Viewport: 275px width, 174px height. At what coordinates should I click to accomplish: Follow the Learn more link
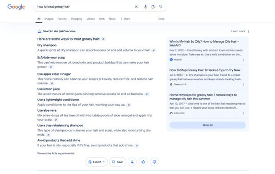pyautogui.click(x=238, y=31)
